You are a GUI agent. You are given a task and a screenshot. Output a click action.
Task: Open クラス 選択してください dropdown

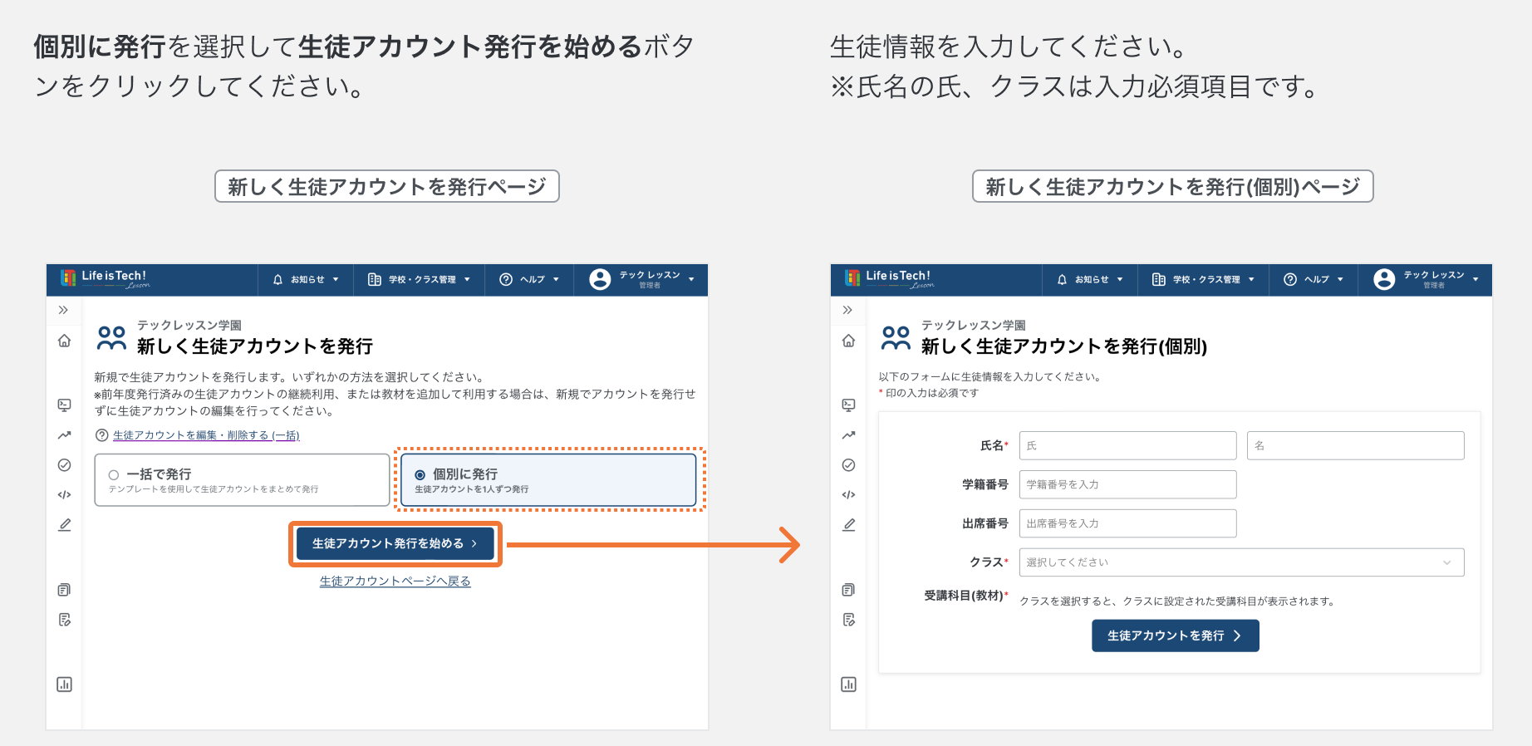point(1241,562)
